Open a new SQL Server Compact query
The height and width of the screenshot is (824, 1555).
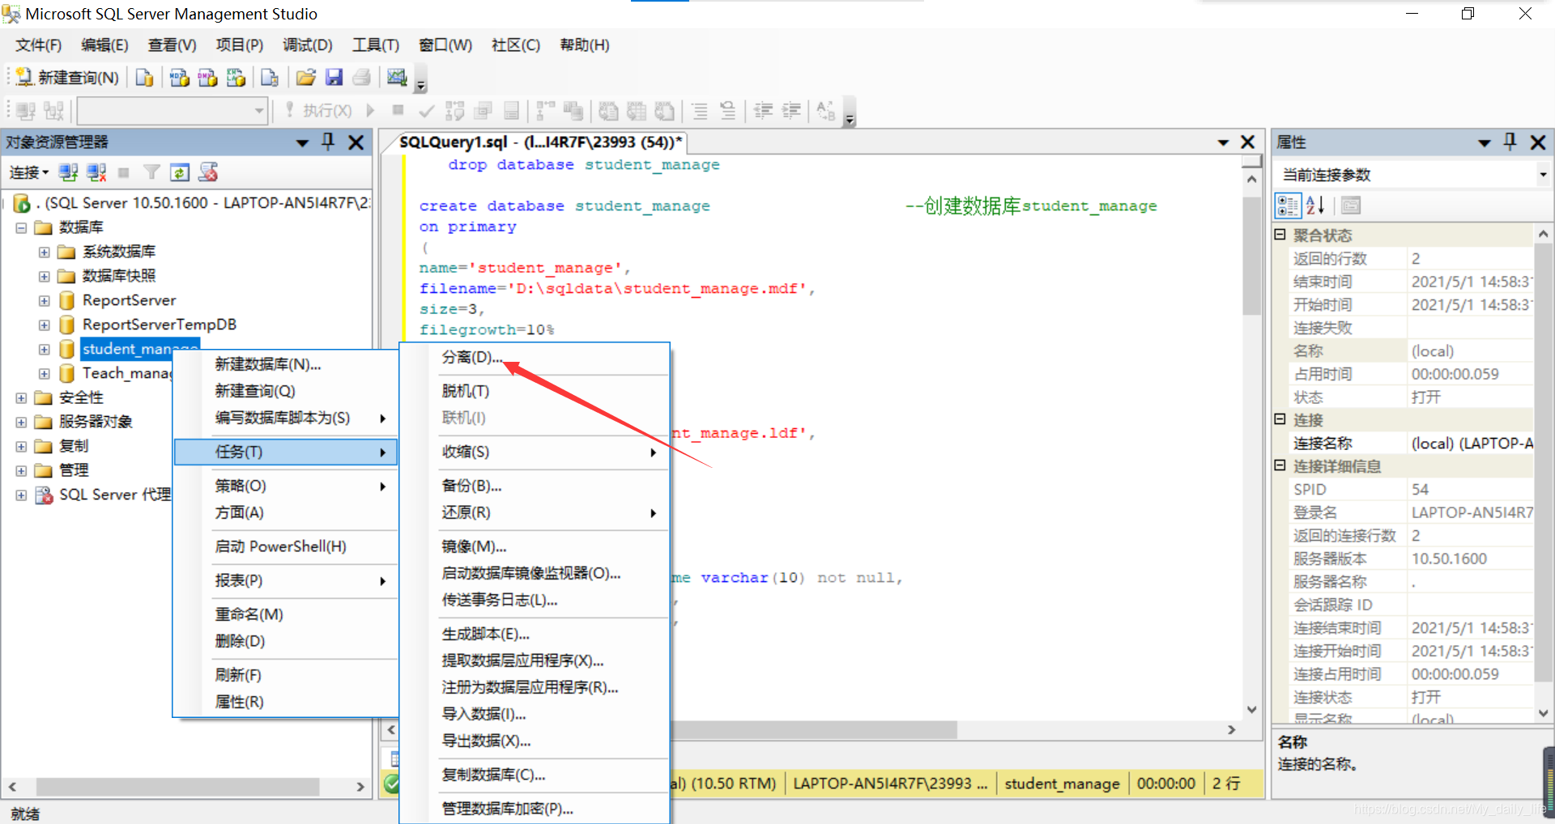[270, 77]
